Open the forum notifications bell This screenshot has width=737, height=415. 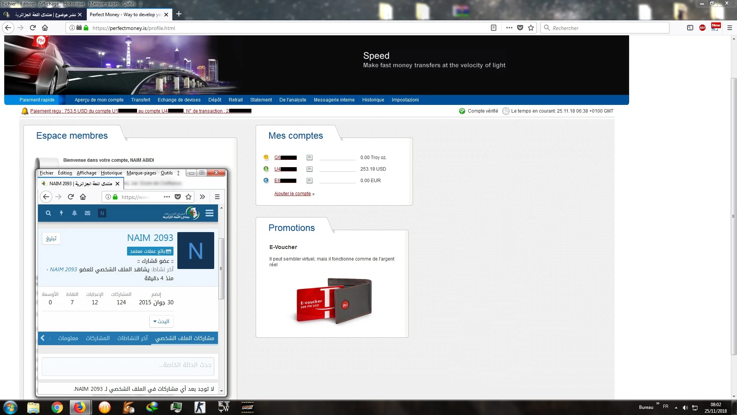74,213
